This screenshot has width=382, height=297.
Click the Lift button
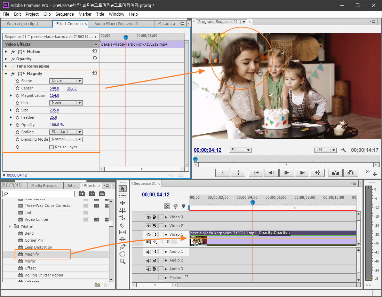335,173
